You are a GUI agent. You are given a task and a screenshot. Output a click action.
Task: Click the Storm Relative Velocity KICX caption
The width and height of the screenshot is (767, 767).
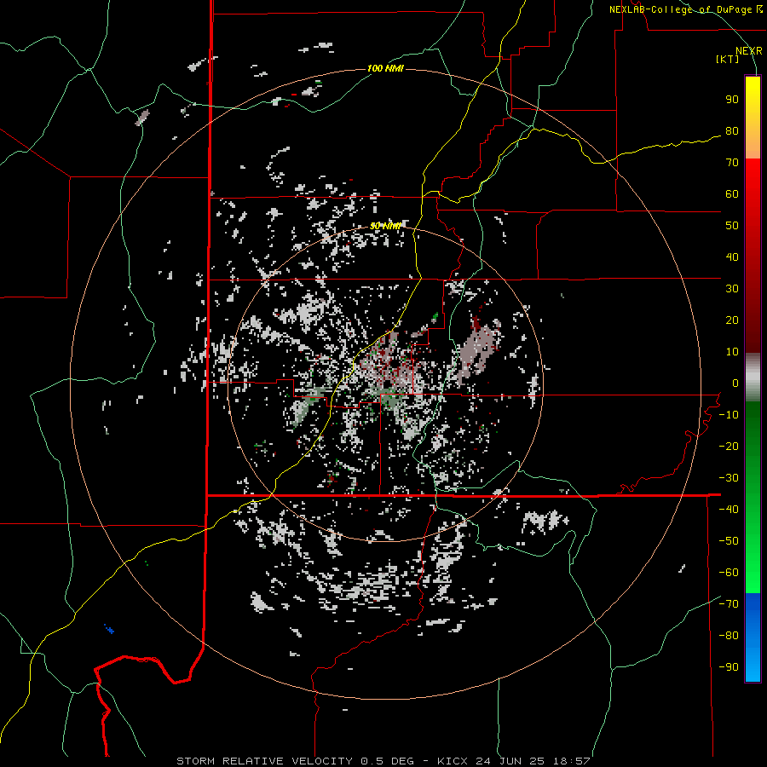click(x=383, y=761)
